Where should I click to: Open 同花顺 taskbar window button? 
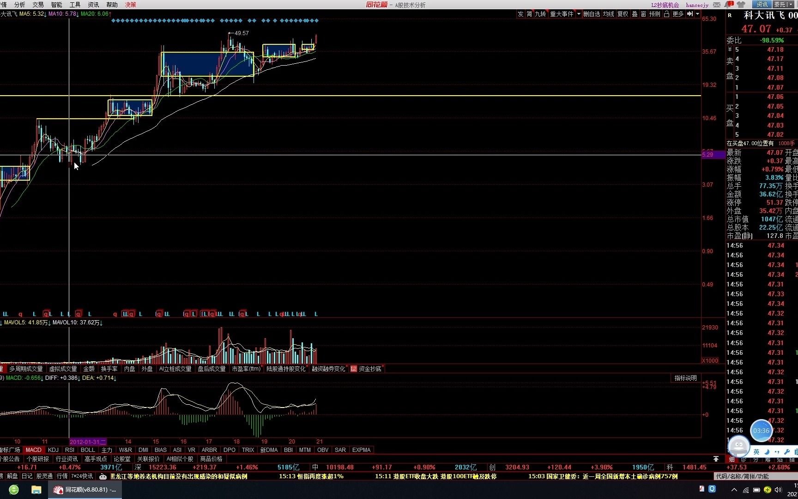point(85,490)
